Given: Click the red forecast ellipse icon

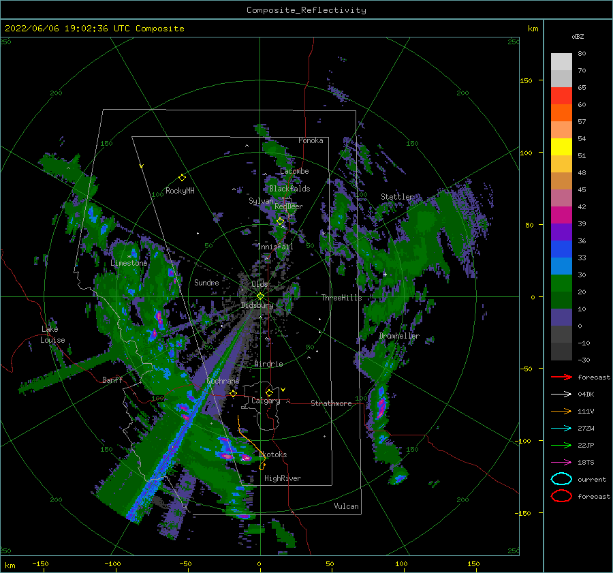Looking at the screenshot, I should (x=561, y=496).
